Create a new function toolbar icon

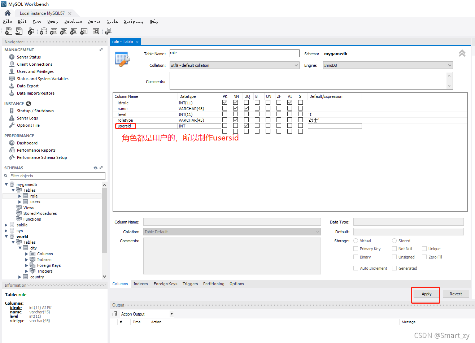(x=84, y=31)
